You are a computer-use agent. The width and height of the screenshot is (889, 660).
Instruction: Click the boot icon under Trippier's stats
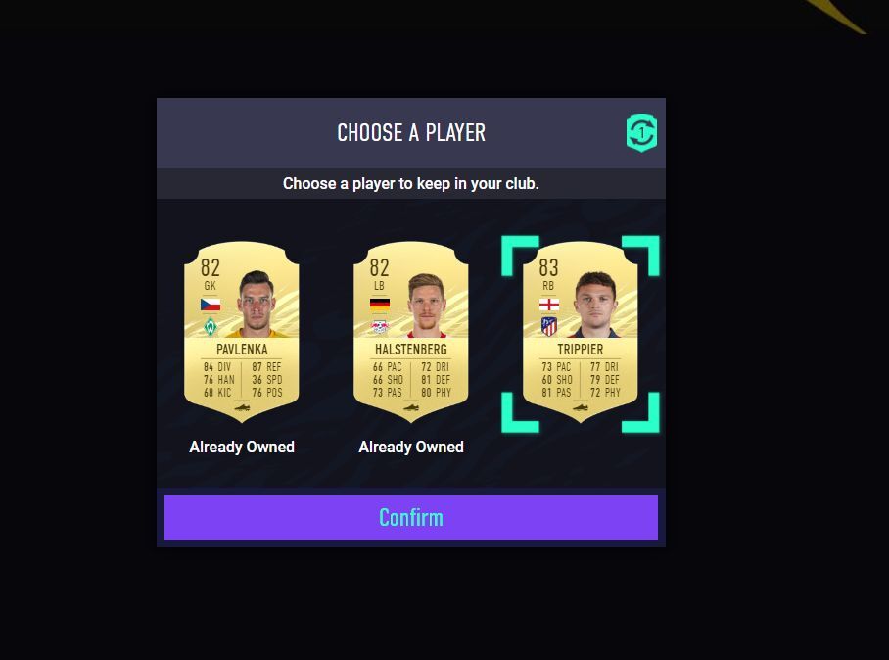pos(581,407)
